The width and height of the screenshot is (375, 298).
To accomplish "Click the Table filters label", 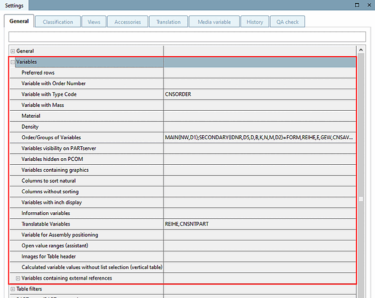I will point(29,289).
